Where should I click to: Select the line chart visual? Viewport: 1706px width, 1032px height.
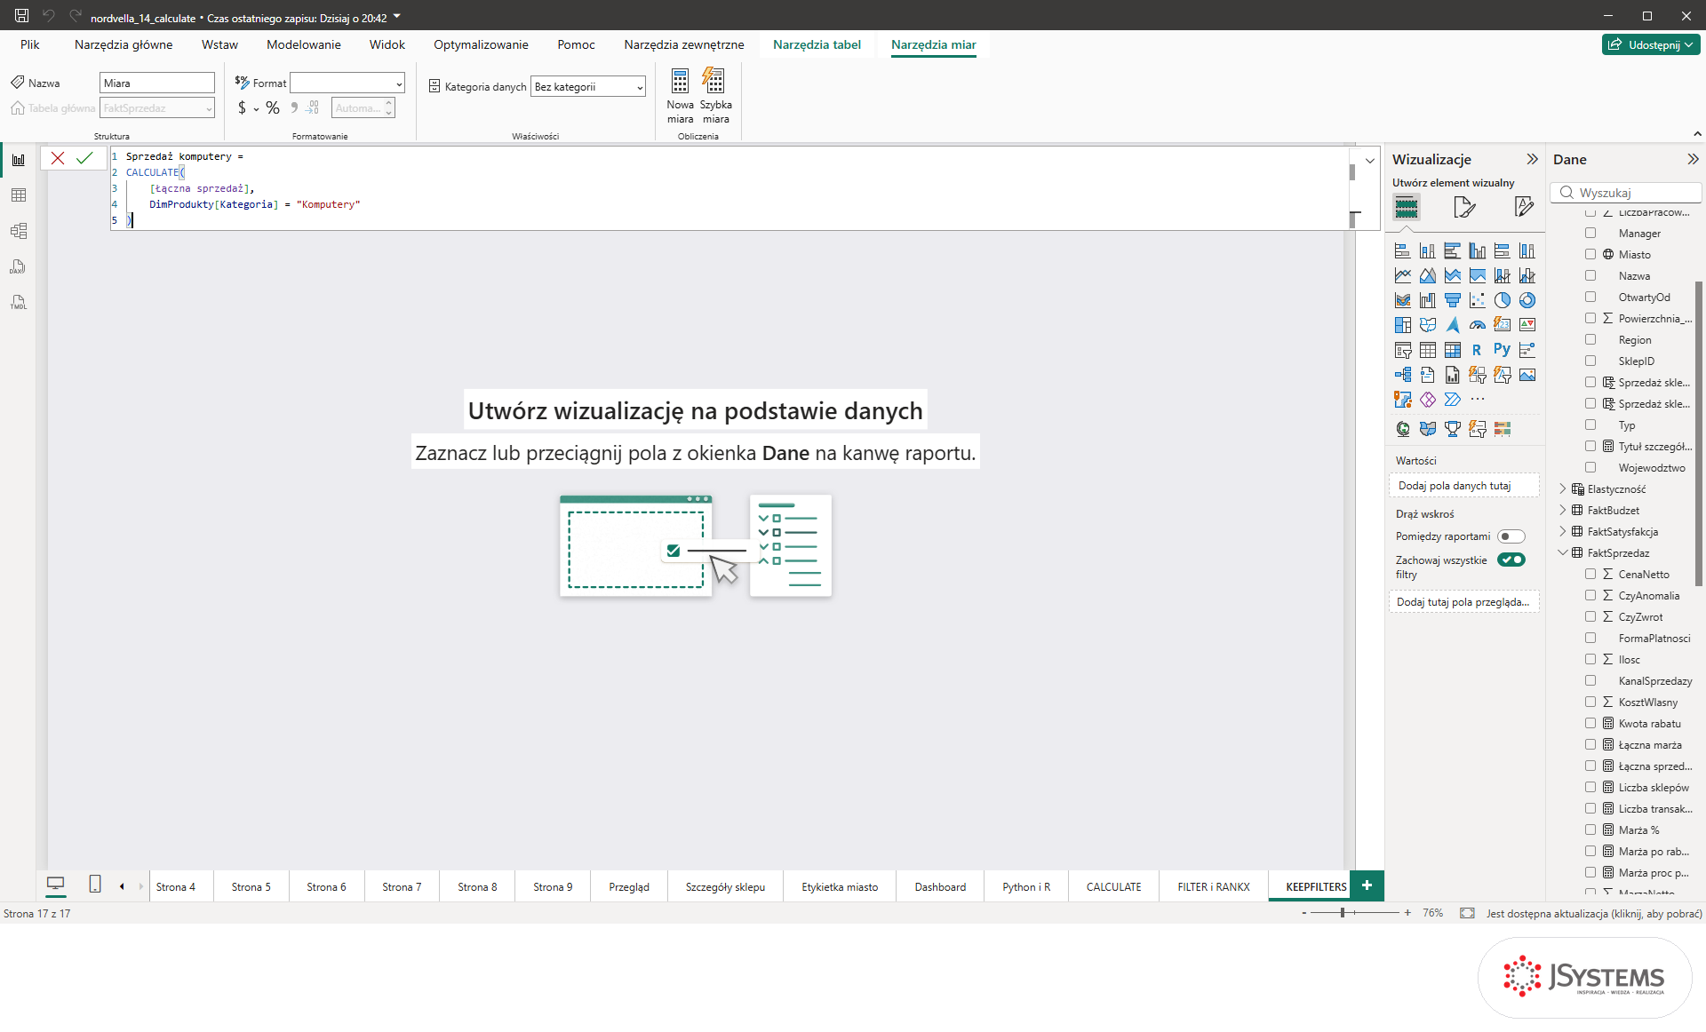[x=1403, y=275]
